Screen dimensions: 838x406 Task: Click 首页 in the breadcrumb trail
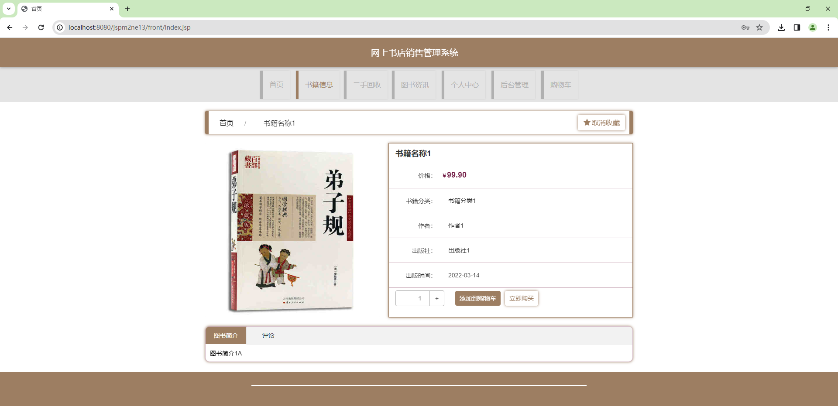[227, 123]
